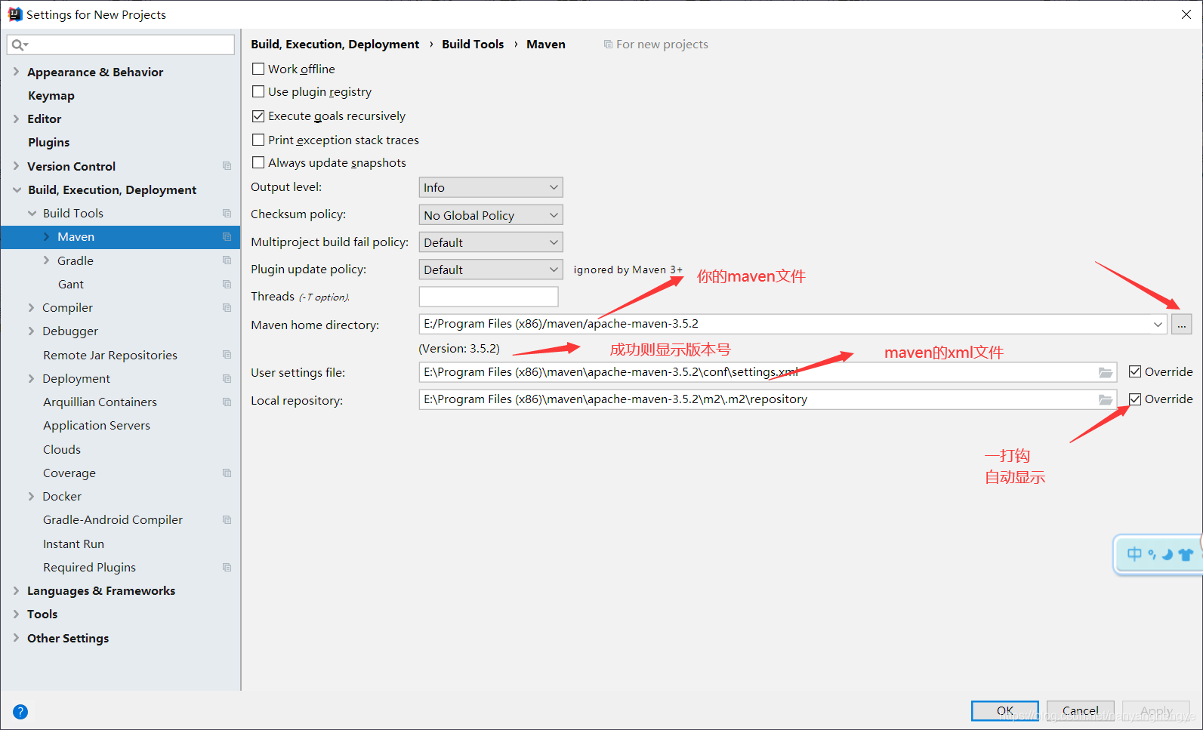The height and width of the screenshot is (730, 1203).
Task: Enable Use plugin registry checkbox
Action: click(258, 91)
